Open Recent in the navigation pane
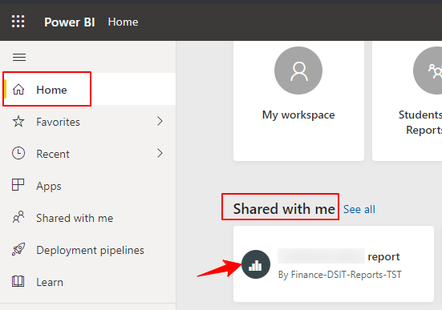This screenshot has width=442, height=310. (88, 154)
